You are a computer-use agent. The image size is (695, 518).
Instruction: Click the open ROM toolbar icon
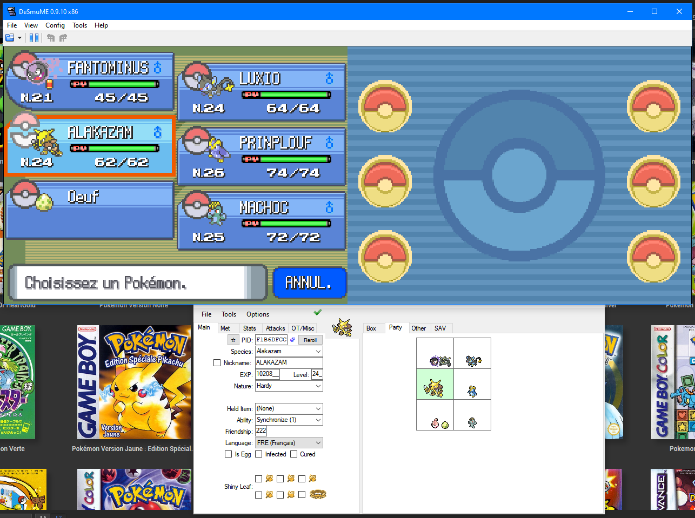pos(10,38)
